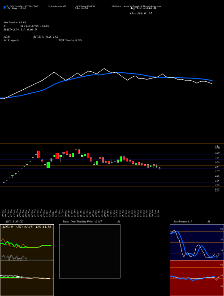Click the 'Intra Day Trading Price & MR' title
This screenshot has height=296, width=224.
tap(82, 222)
